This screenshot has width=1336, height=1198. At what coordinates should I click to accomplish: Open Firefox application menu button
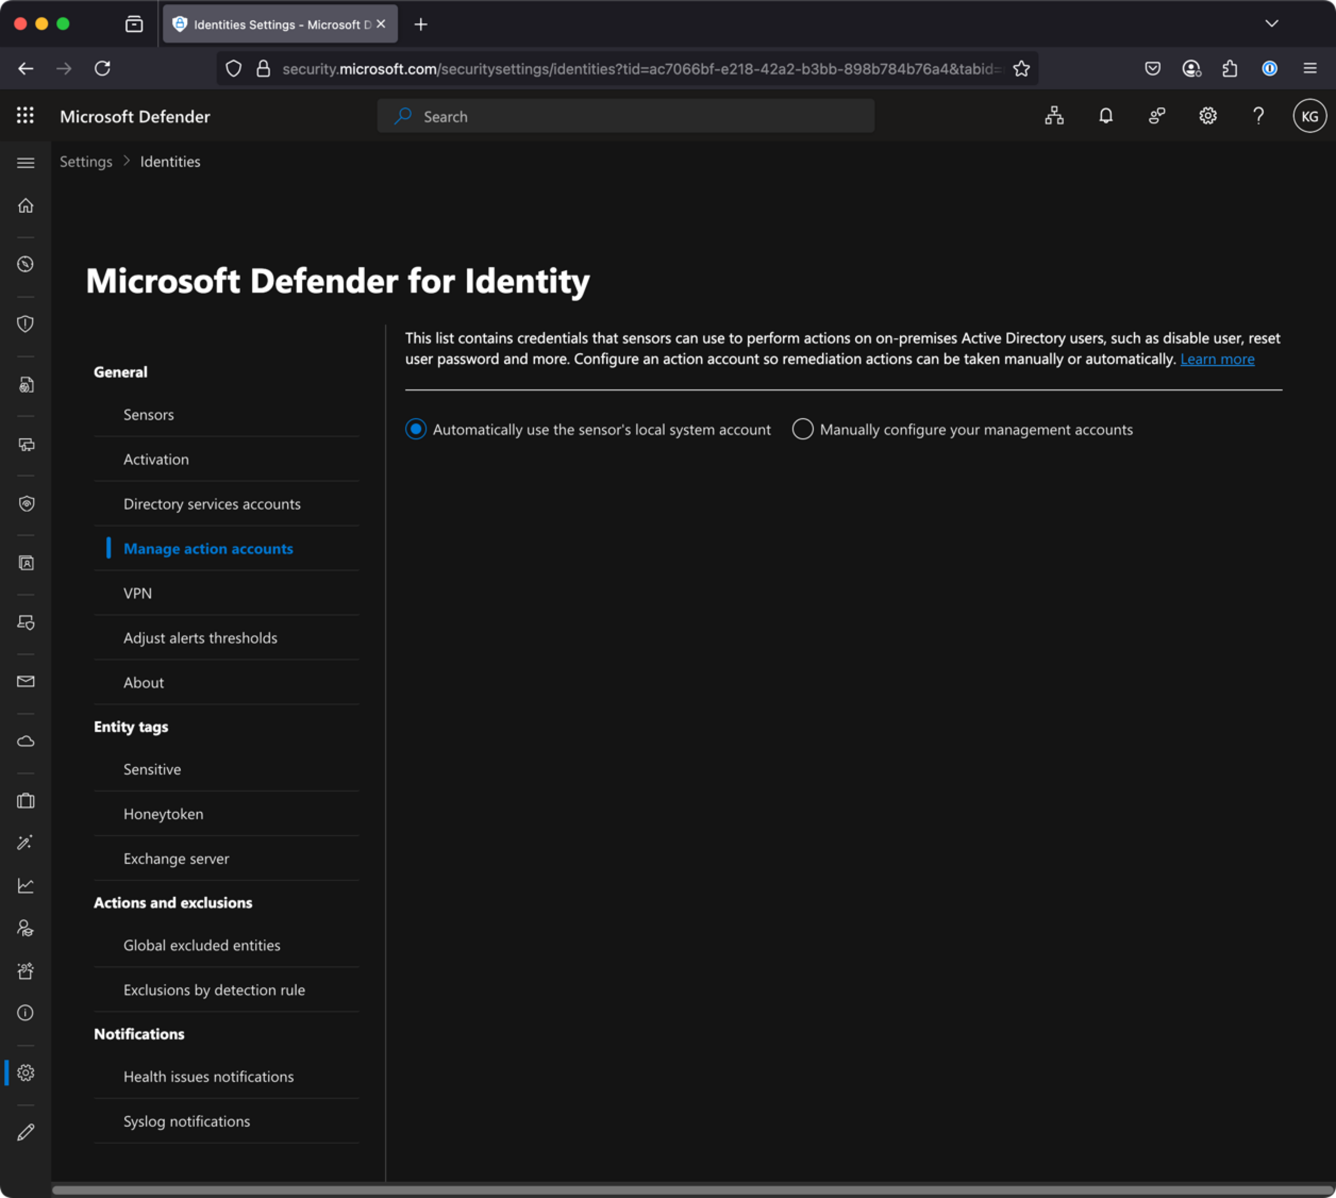click(x=1310, y=69)
